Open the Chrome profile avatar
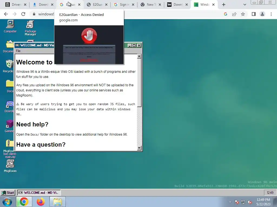The image size is (277, 207). pyautogui.click(x=262, y=14)
